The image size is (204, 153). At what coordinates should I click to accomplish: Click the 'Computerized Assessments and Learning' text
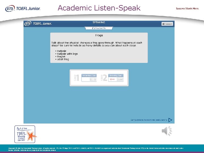coord(149,120)
